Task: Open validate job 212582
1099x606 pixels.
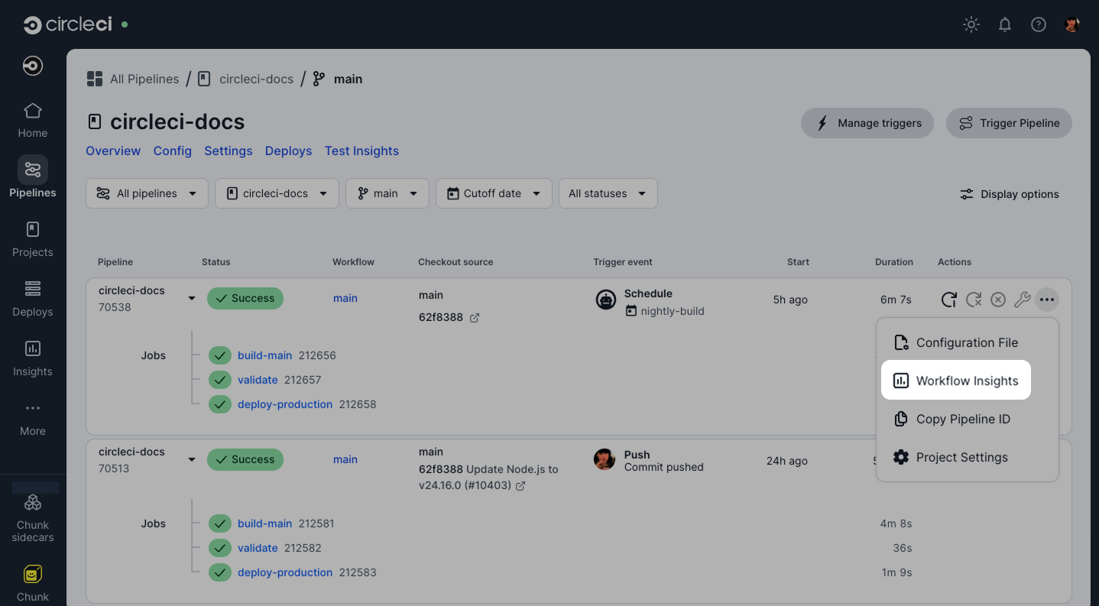Action: coord(258,548)
